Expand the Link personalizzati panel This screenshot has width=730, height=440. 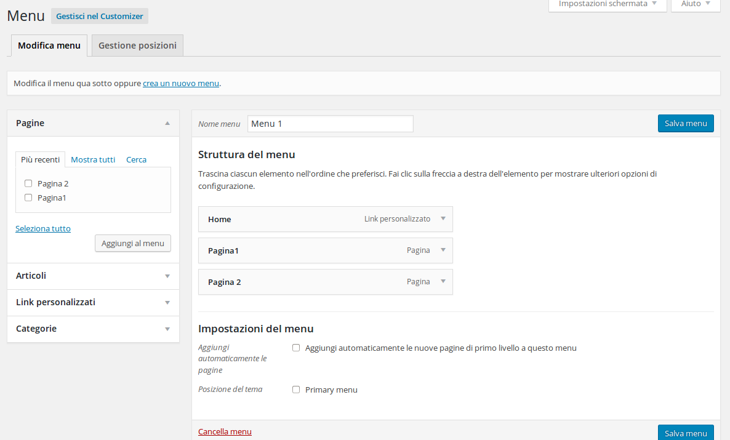tap(167, 303)
